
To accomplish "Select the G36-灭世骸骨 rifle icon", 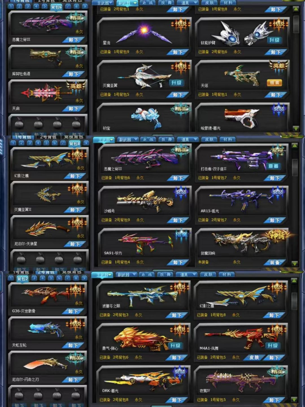I will click(x=45, y=295).
